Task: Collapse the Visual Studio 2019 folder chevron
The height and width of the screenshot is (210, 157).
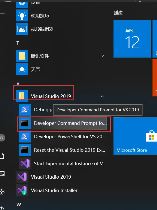Action: click(x=102, y=96)
